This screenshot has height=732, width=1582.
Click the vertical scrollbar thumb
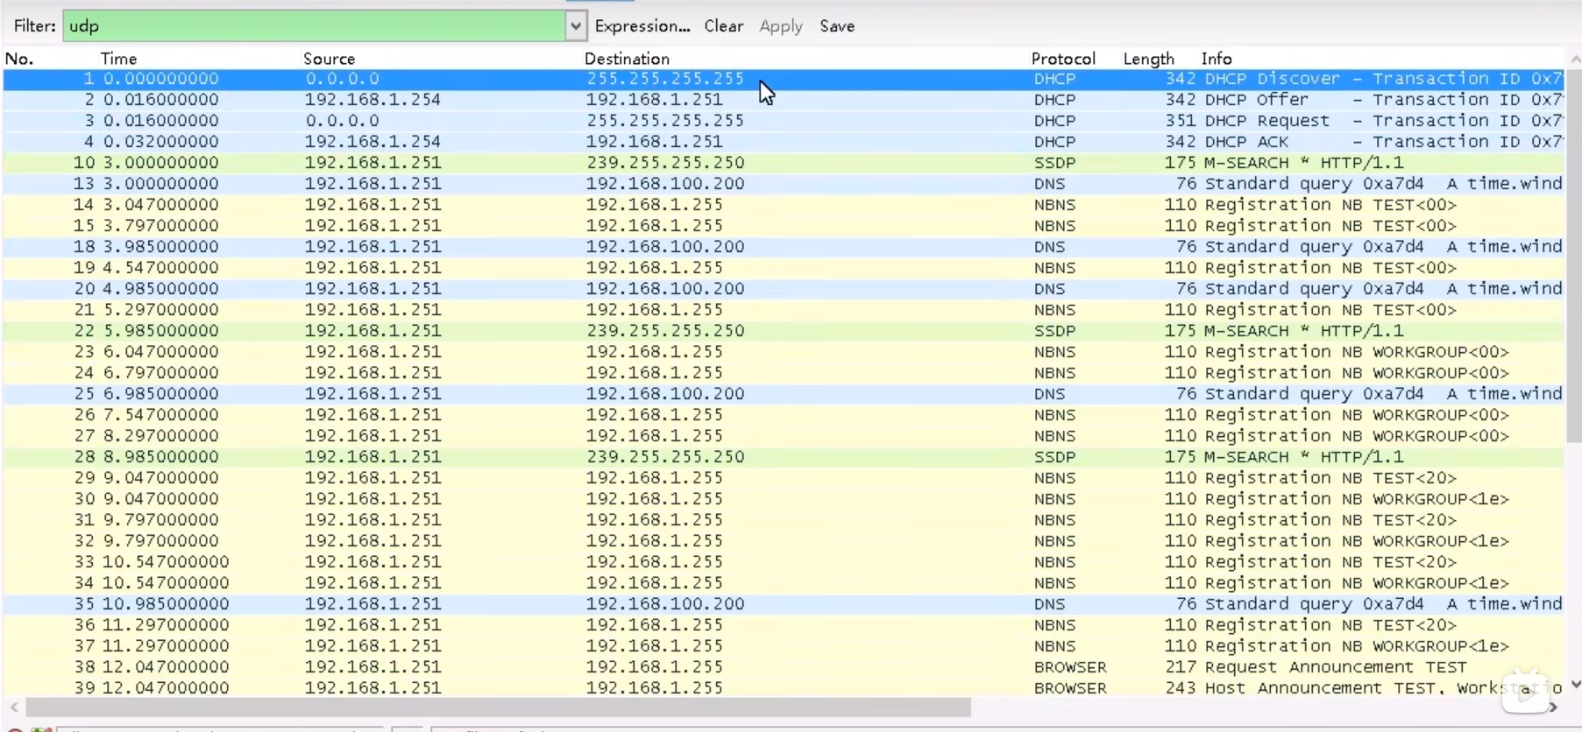[x=1574, y=256]
